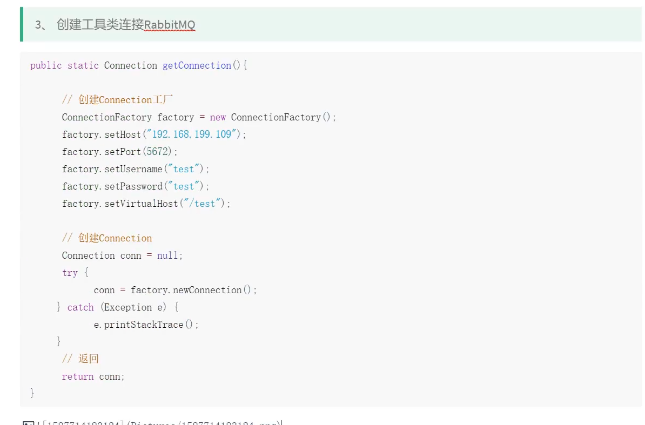Click the '// 返回' comment

tap(80, 359)
